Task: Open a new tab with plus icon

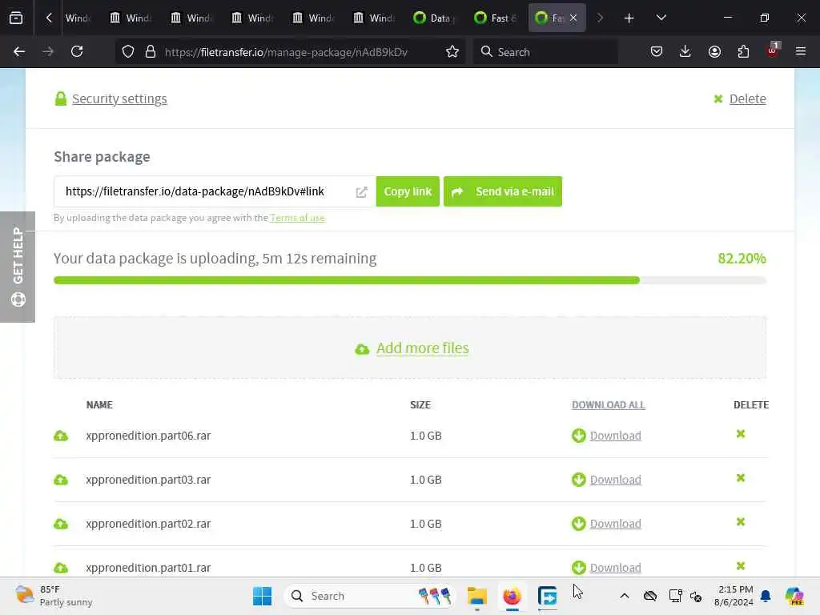Action: 629,18
